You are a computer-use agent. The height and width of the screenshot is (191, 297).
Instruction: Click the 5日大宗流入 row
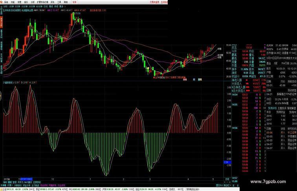pyautogui.click(x=249, y=91)
